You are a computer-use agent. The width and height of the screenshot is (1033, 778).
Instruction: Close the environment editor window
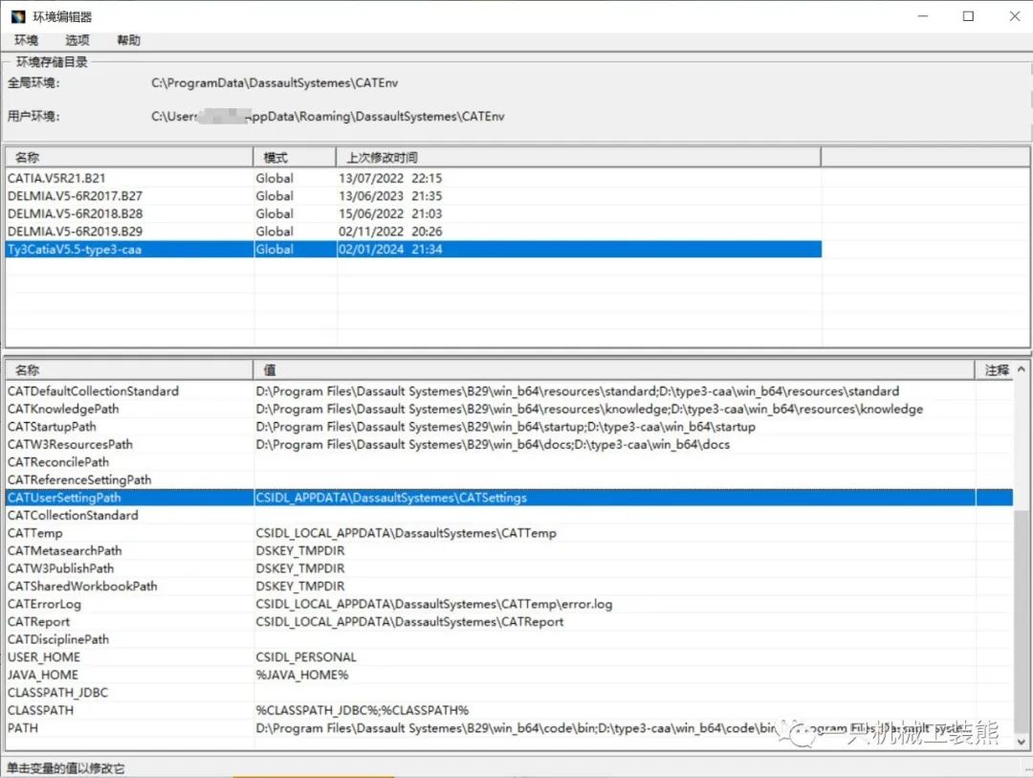pos(1015,16)
